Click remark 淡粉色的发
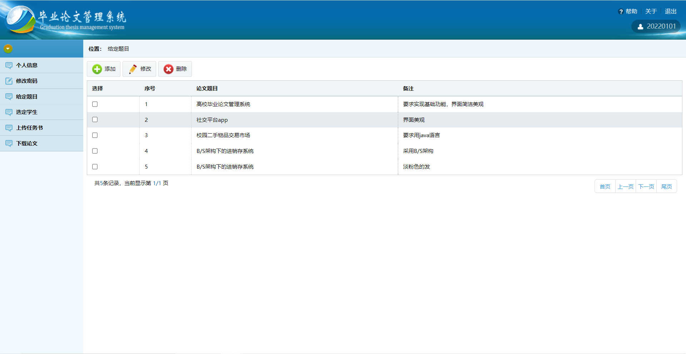The height and width of the screenshot is (354, 686). pyautogui.click(x=417, y=167)
